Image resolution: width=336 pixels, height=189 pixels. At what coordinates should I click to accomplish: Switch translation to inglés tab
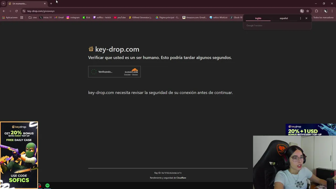coord(258,18)
